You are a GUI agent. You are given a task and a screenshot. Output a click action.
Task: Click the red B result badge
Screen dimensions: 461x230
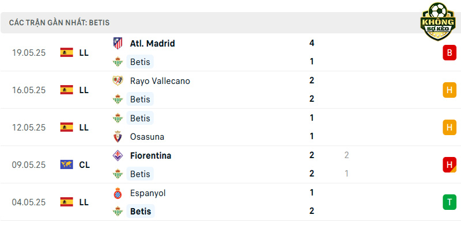(449, 52)
